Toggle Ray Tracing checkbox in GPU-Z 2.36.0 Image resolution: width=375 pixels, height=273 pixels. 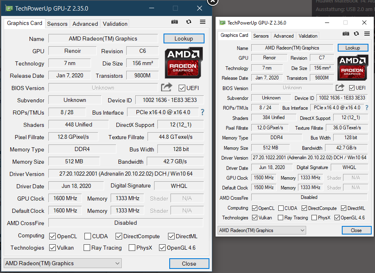click(x=280, y=218)
